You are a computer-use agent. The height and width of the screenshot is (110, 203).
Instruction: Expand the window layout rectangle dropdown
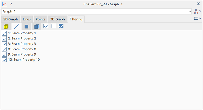pyautogui.click(x=198, y=19)
